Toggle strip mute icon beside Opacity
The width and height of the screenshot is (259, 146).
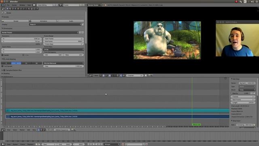[x=252, y=93]
